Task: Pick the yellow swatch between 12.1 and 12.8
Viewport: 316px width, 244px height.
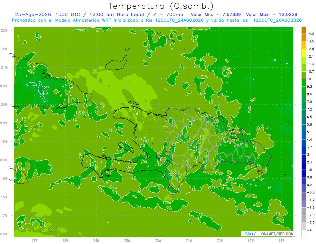Action: point(304,53)
